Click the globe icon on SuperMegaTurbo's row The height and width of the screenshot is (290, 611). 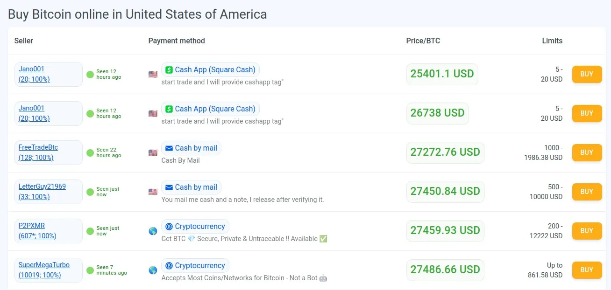[152, 270]
